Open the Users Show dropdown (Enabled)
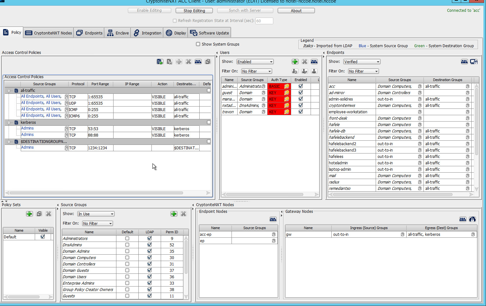Viewport: 486px width, 306px height. (x=255, y=62)
